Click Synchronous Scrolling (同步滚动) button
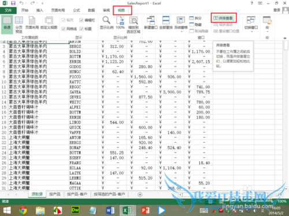The height and width of the screenshot is (216, 289). pos(223,25)
